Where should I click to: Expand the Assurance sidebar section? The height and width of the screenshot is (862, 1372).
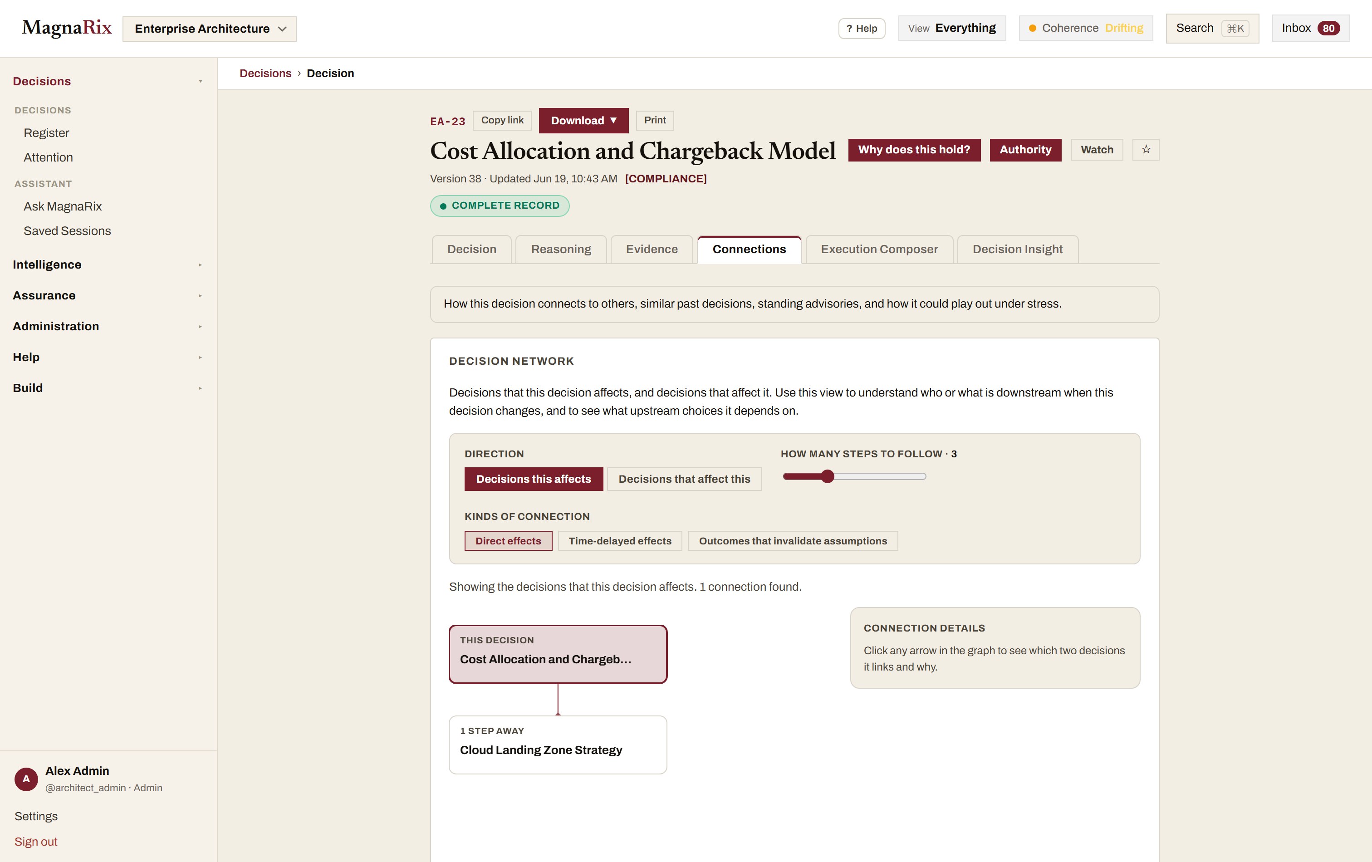[x=108, y=295]
